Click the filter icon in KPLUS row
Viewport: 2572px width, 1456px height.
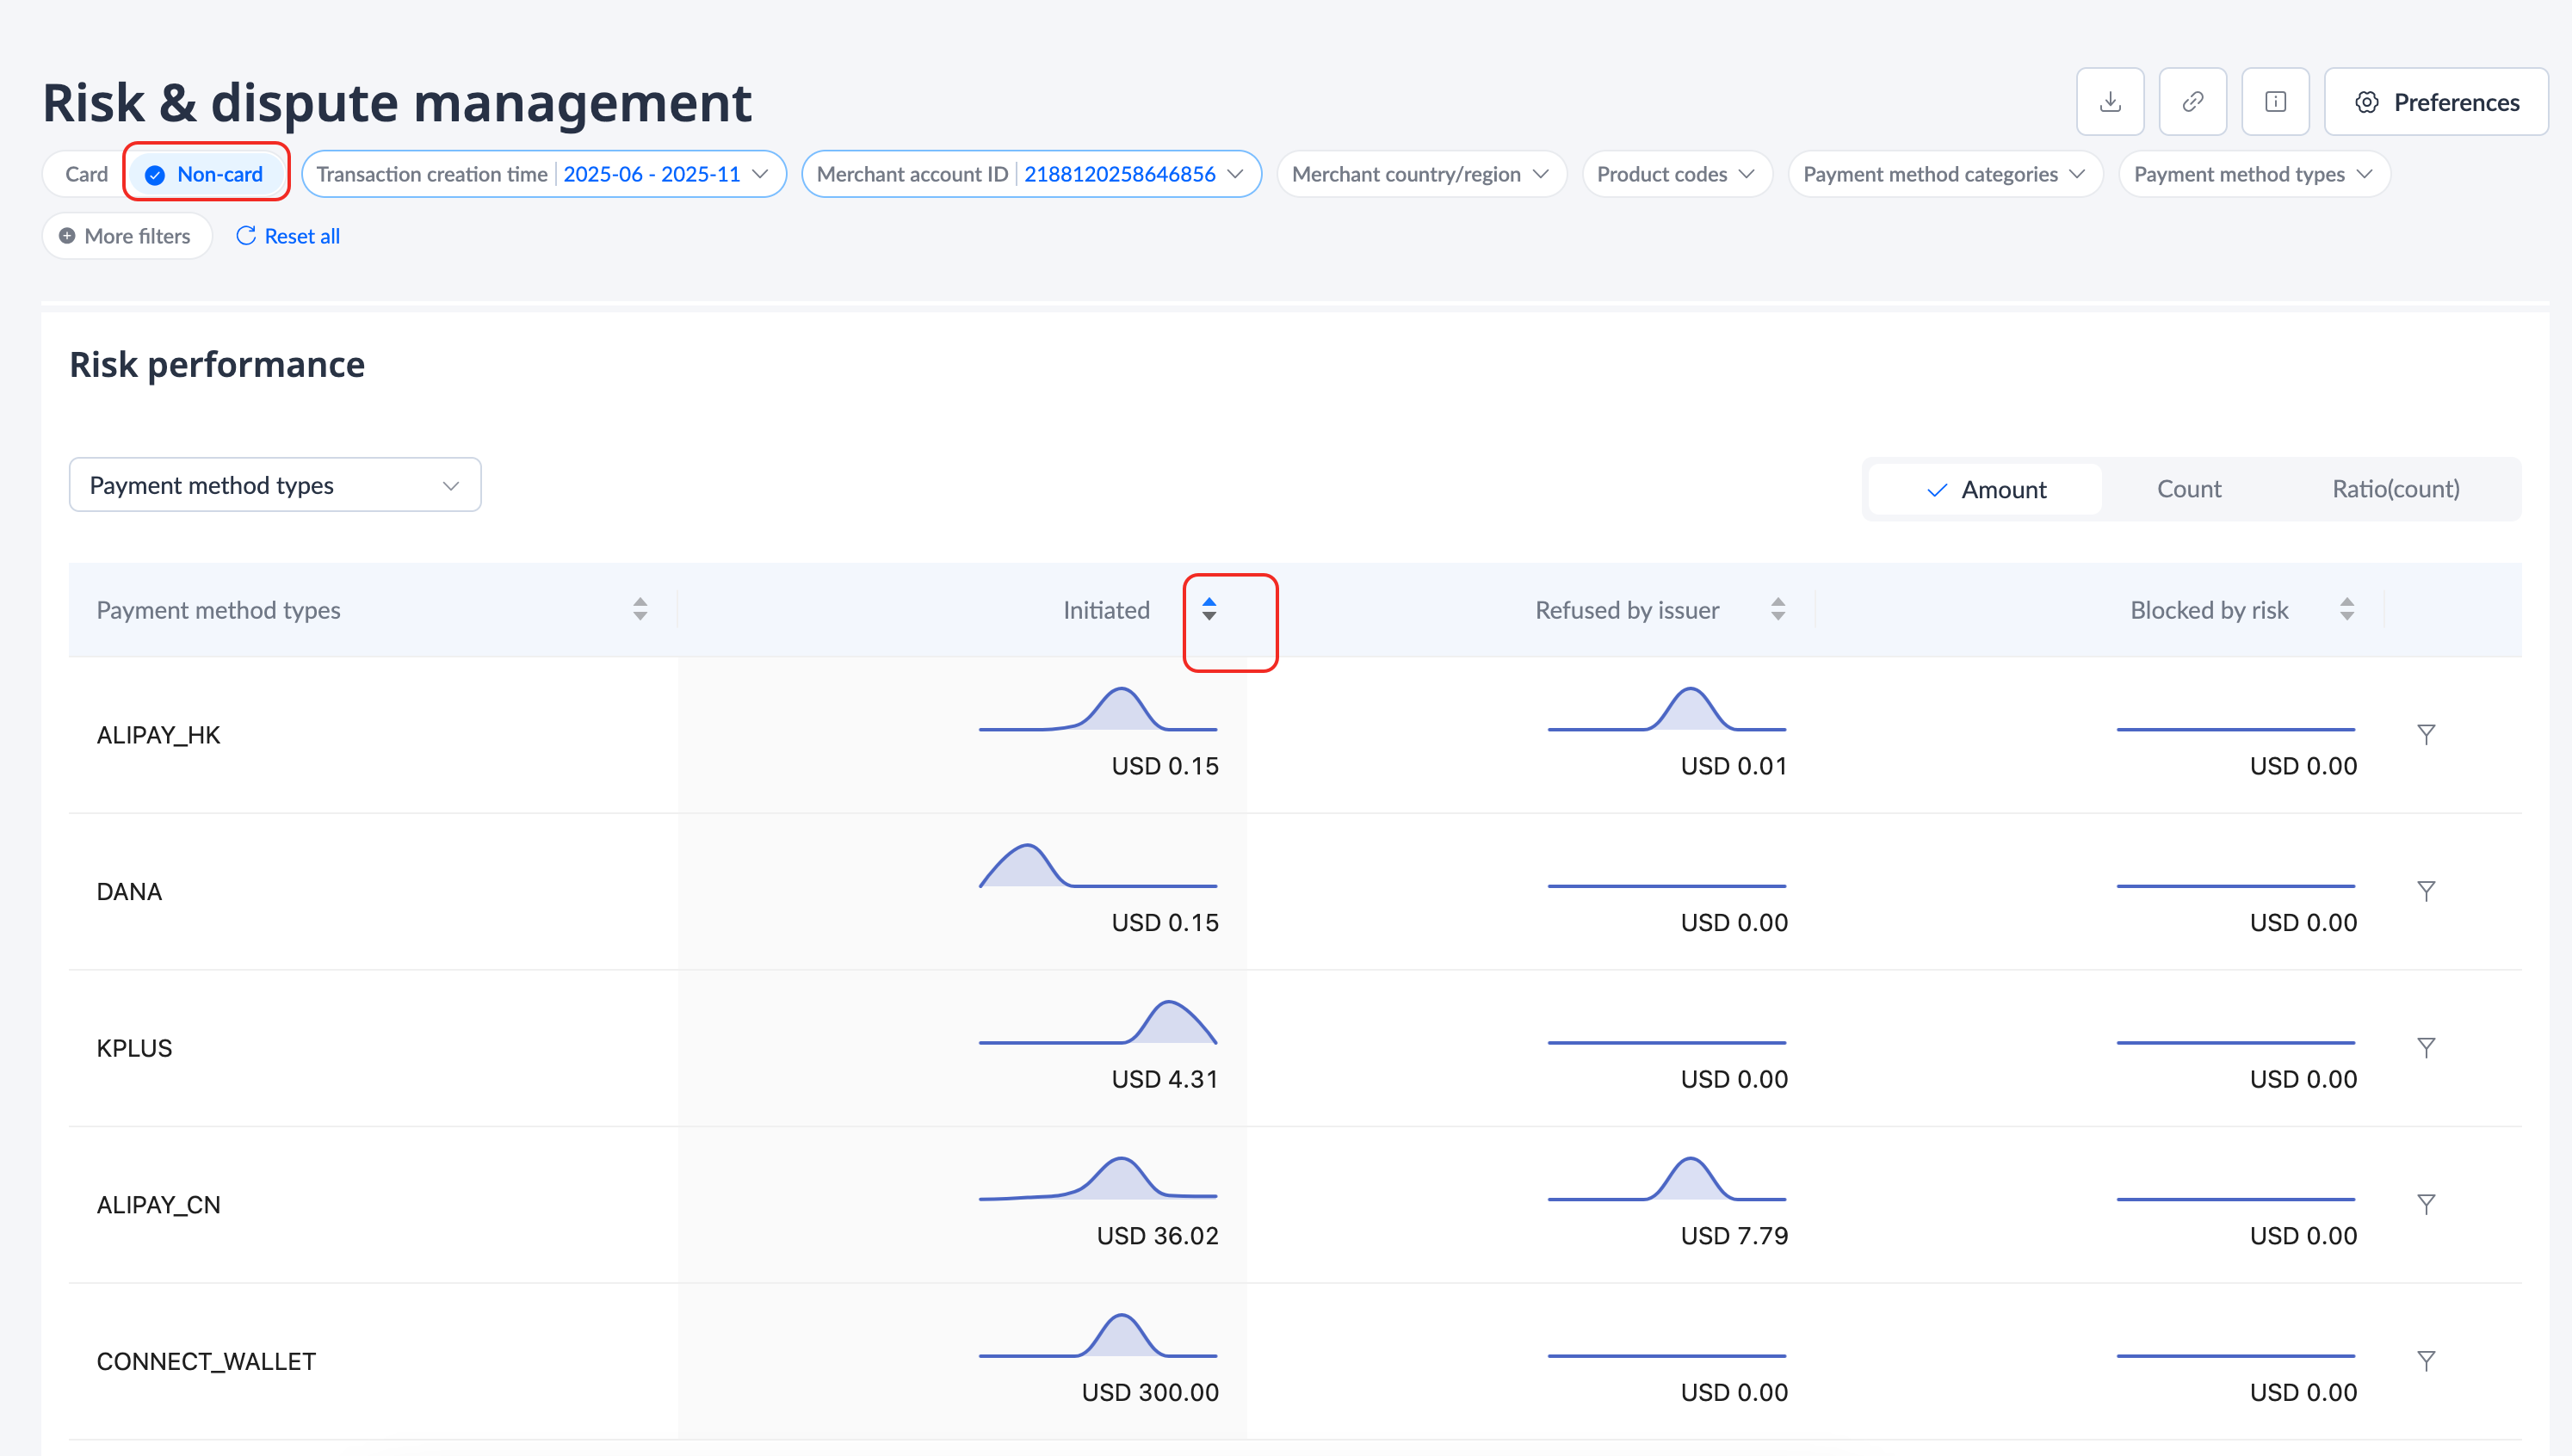point(2425,1048)
